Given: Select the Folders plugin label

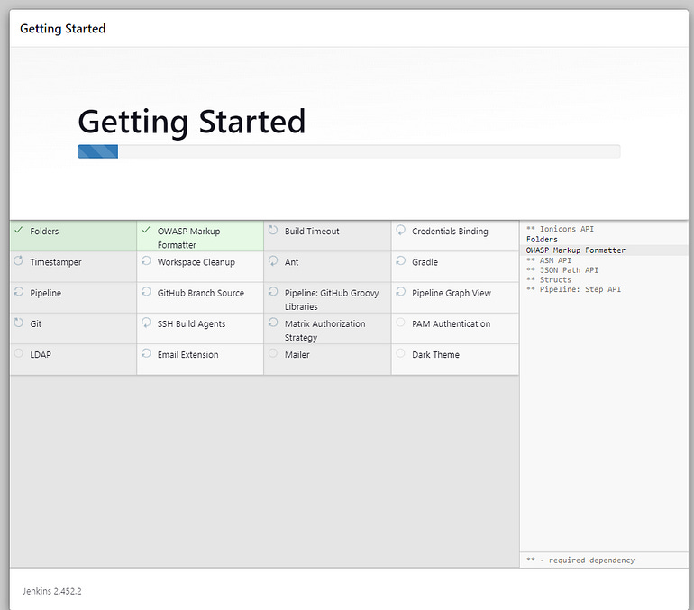Looking at the screenshot, I should tap(44, 232).
